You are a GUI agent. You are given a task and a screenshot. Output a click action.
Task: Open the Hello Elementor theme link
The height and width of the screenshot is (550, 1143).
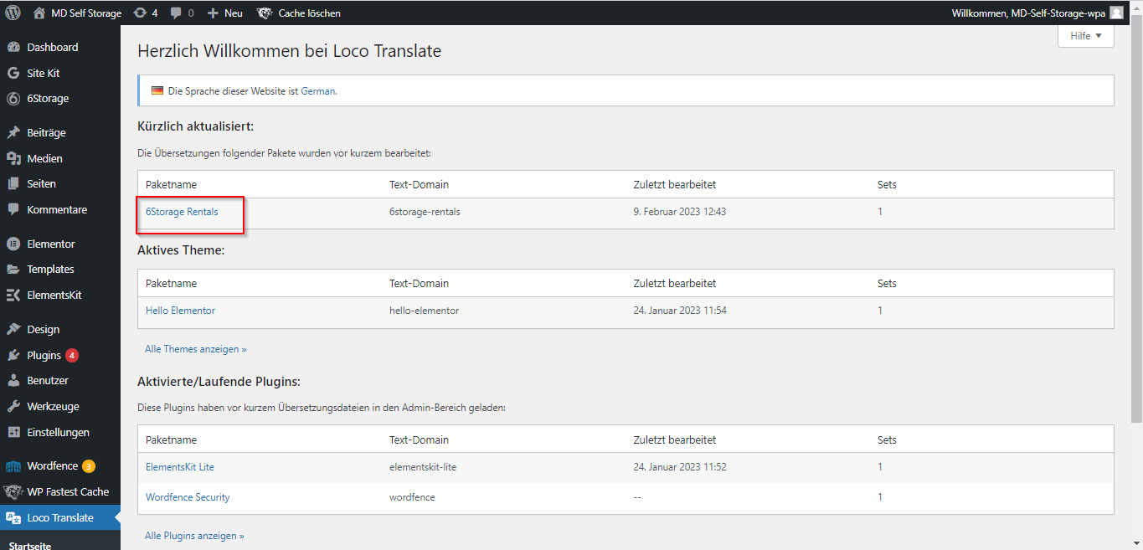[180, 311]
